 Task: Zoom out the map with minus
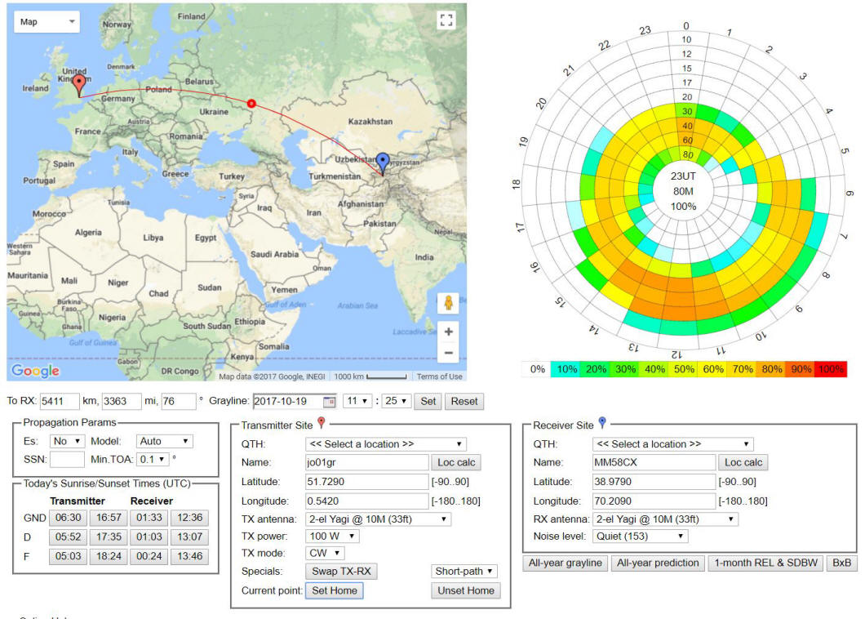point(449,352)
